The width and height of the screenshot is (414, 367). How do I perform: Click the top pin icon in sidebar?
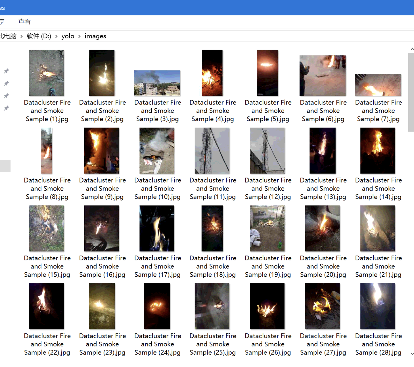coord(6,71)
